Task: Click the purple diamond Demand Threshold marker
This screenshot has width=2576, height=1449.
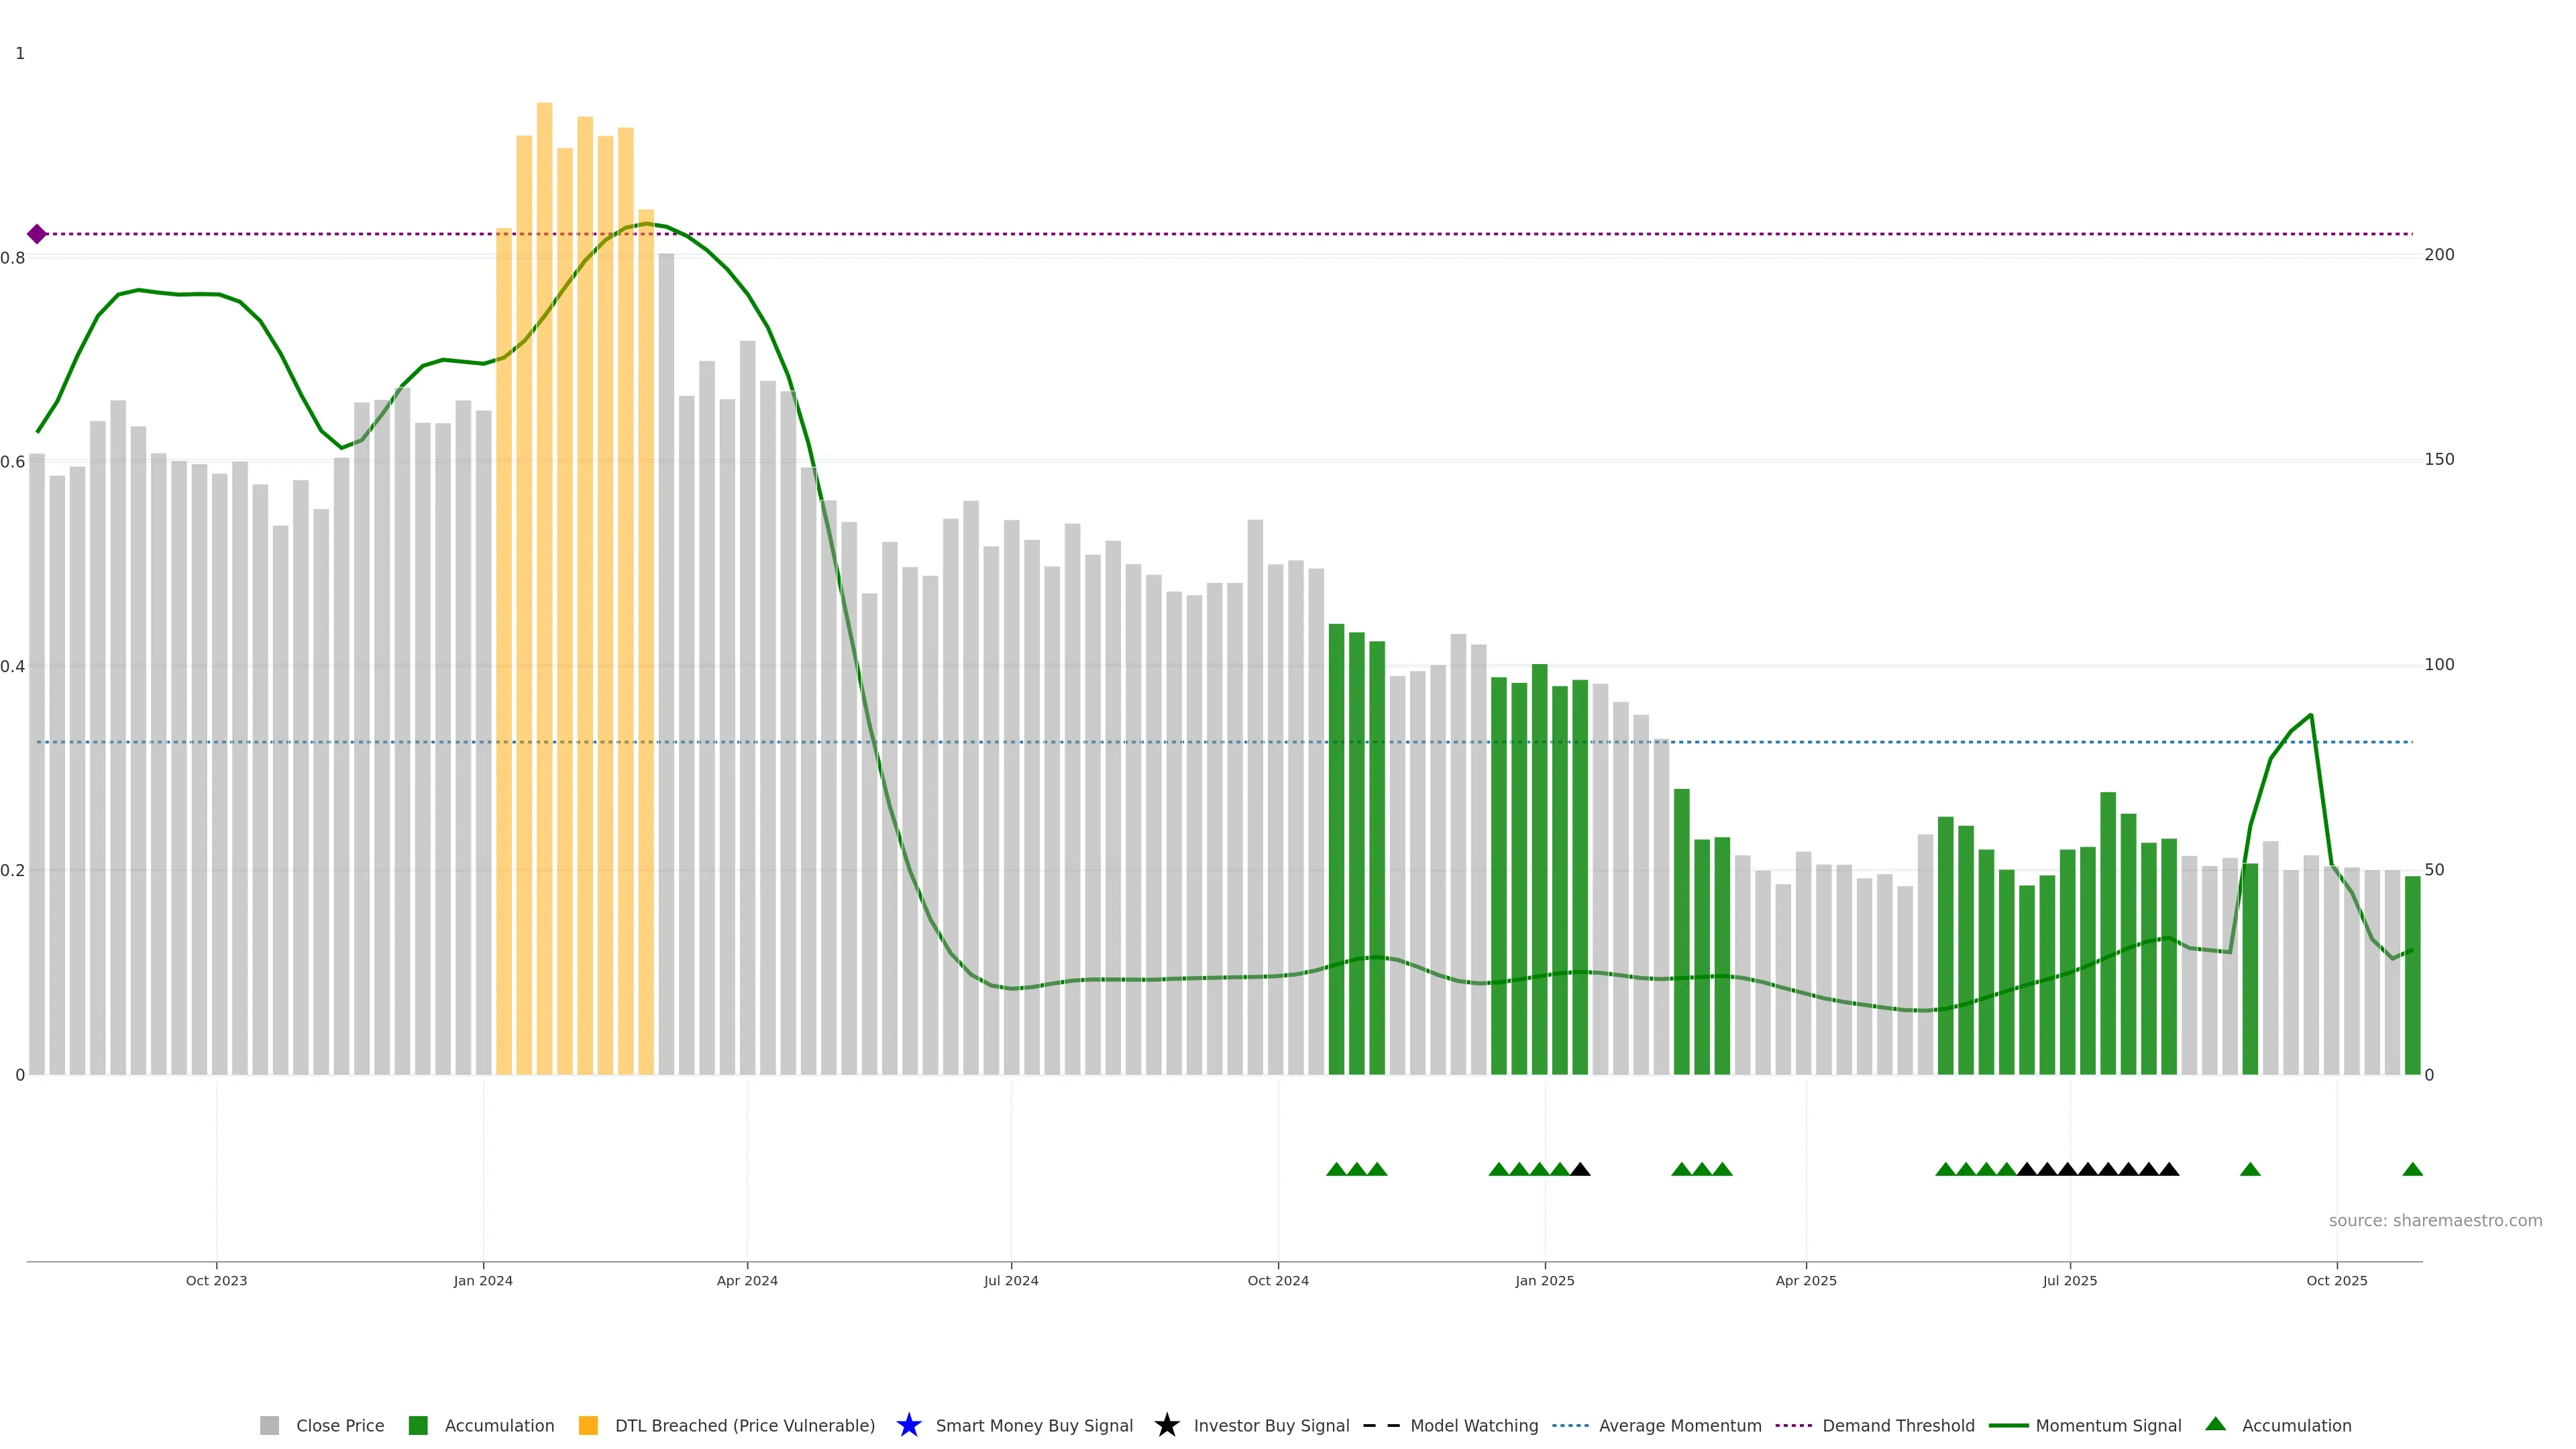Action: pyautogui.click(x=37, y=234)
